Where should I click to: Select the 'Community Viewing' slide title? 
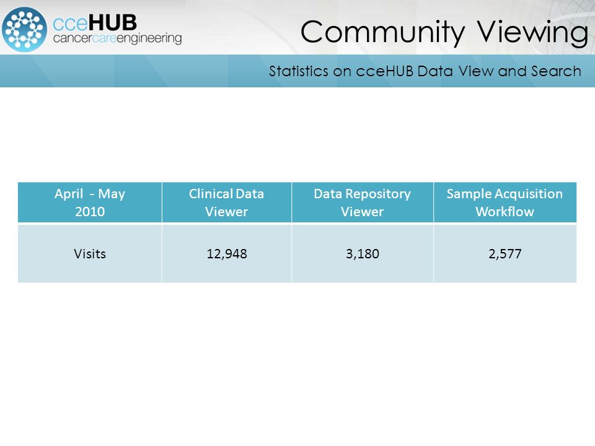click(x=444, y=33)
